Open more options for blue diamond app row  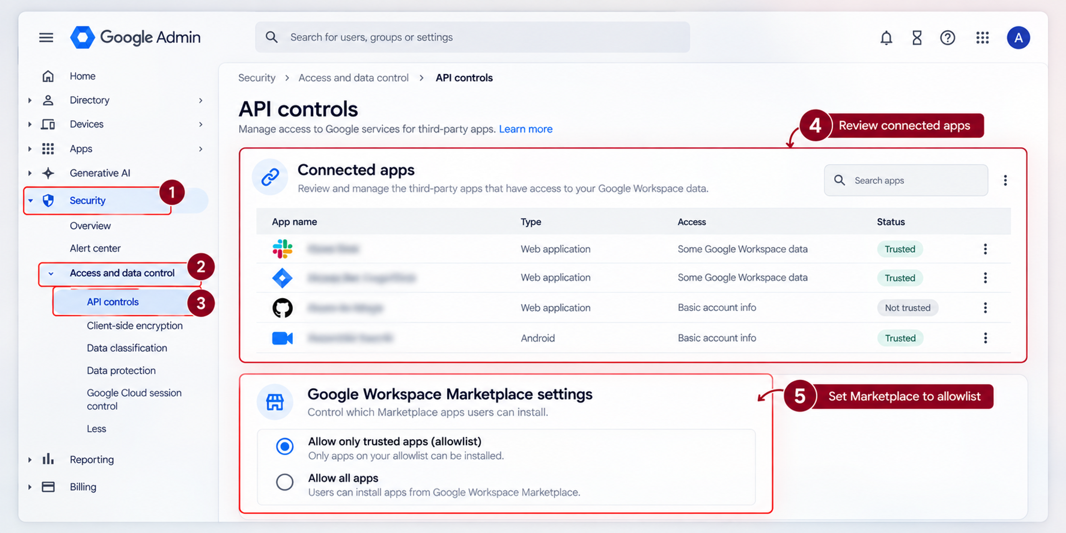985,278
